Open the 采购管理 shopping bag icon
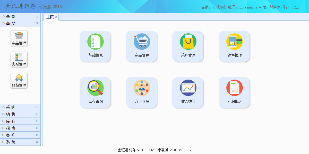The image size is (309, 154). [188, 42]
